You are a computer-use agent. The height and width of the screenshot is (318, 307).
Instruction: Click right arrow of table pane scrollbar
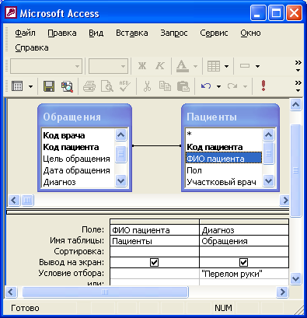(284, 200)
